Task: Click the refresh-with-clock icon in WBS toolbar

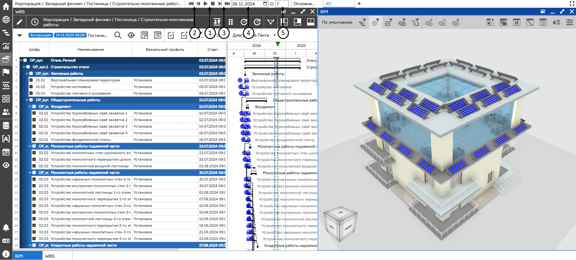Action: tap(257, 22)
